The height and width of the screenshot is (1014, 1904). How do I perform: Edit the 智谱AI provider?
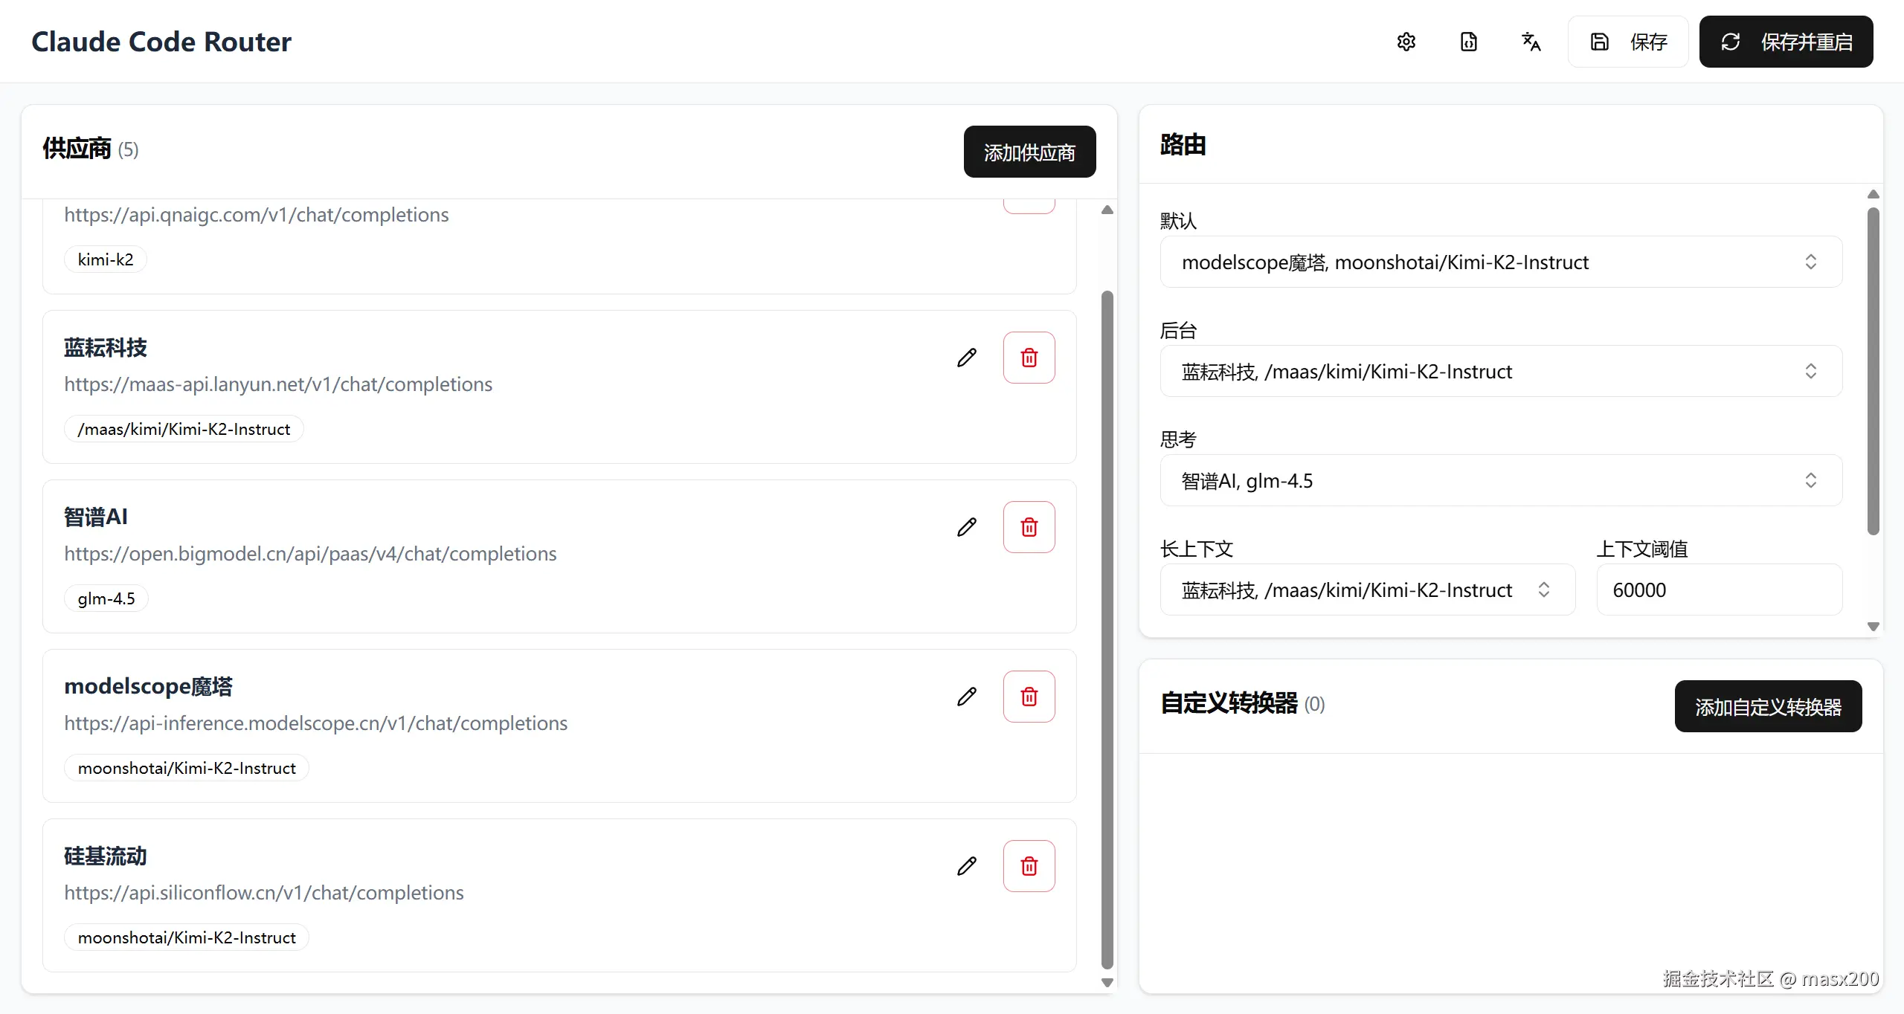click(966, 527)
